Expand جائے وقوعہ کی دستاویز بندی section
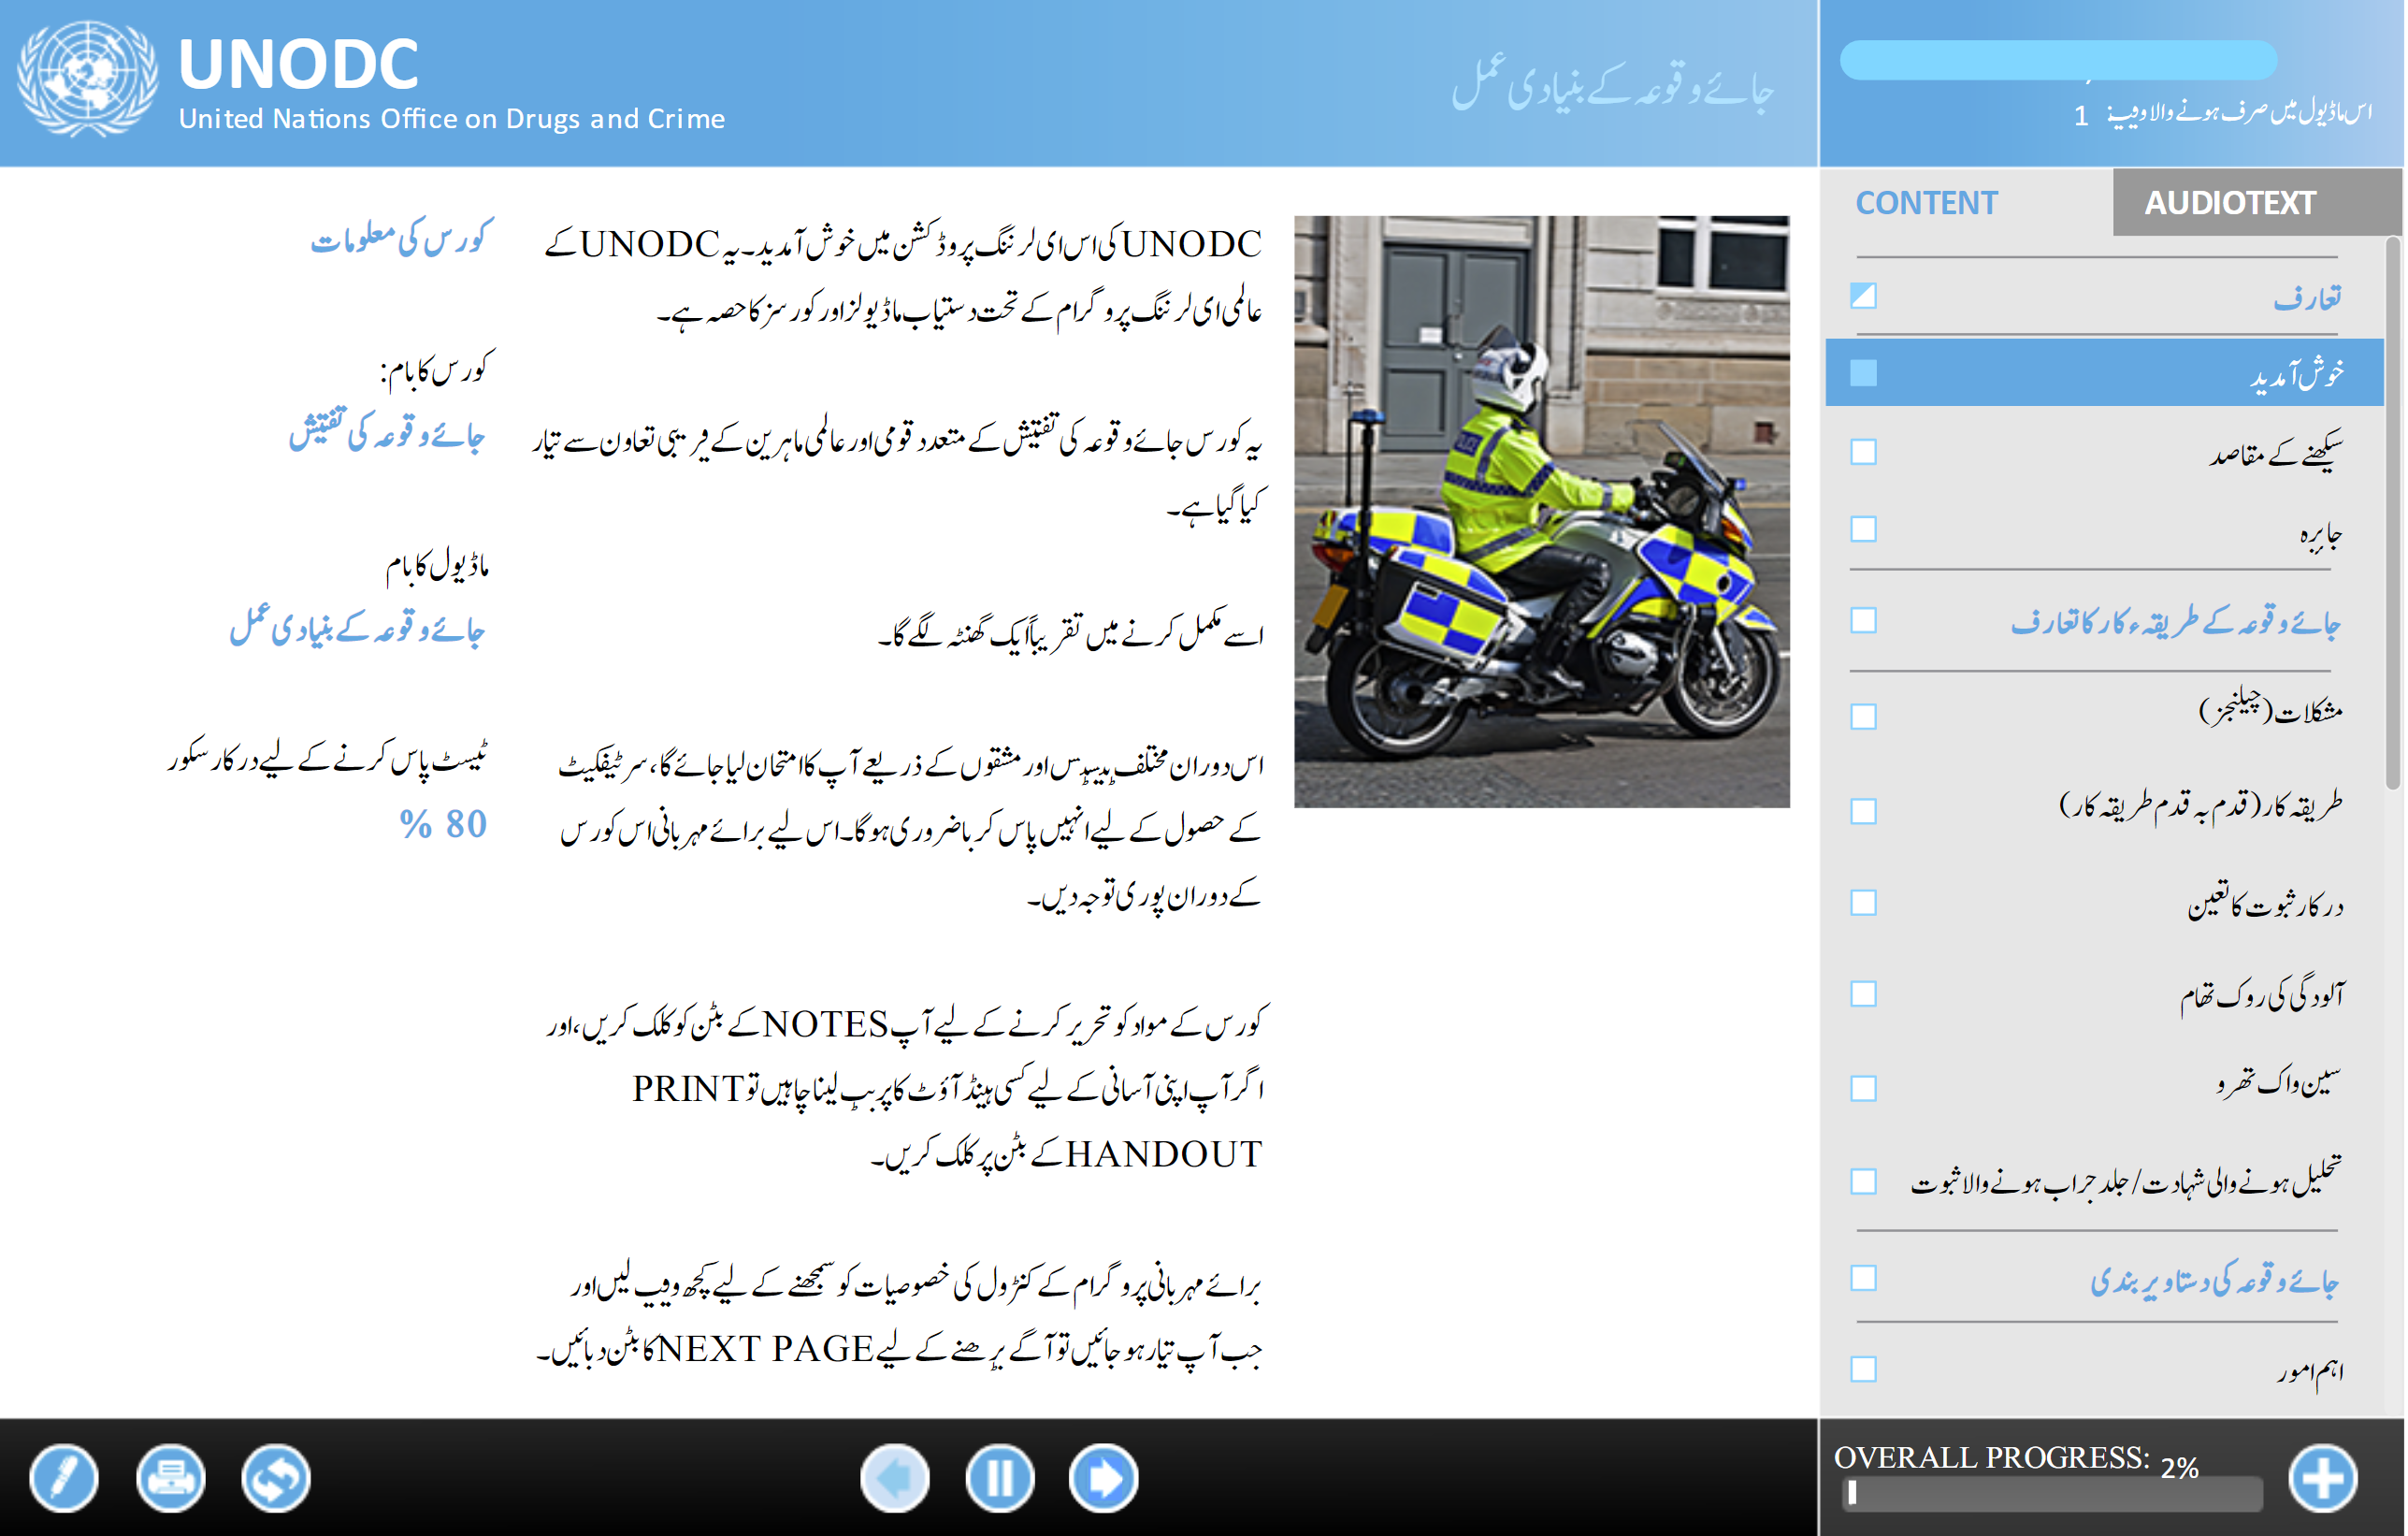Screen dimensions: 2408x1536 [x=2214, y=1279]
